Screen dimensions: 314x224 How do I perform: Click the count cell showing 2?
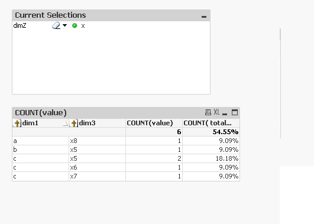tap(154, 158)
